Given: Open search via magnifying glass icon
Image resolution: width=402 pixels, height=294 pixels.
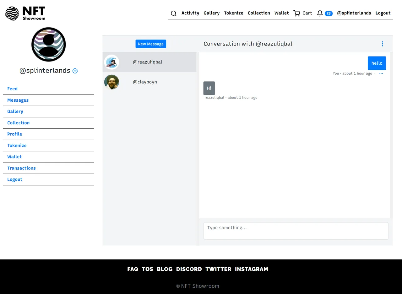Looking at the screenshot, I should [x=174, y=13].
